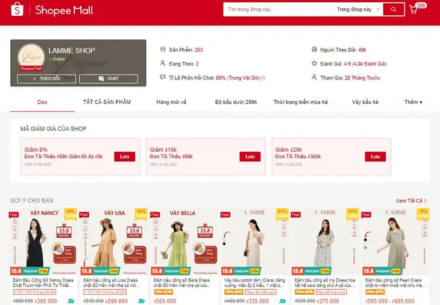This screenshot has width=440, height=305.
Task: Open Thời trang biển mùa hè tab
Action: pyautogui.click(x=301, y=102)
